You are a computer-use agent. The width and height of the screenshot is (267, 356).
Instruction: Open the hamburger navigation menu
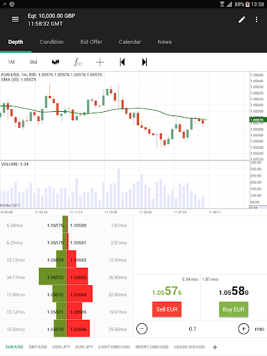point(15,19)
